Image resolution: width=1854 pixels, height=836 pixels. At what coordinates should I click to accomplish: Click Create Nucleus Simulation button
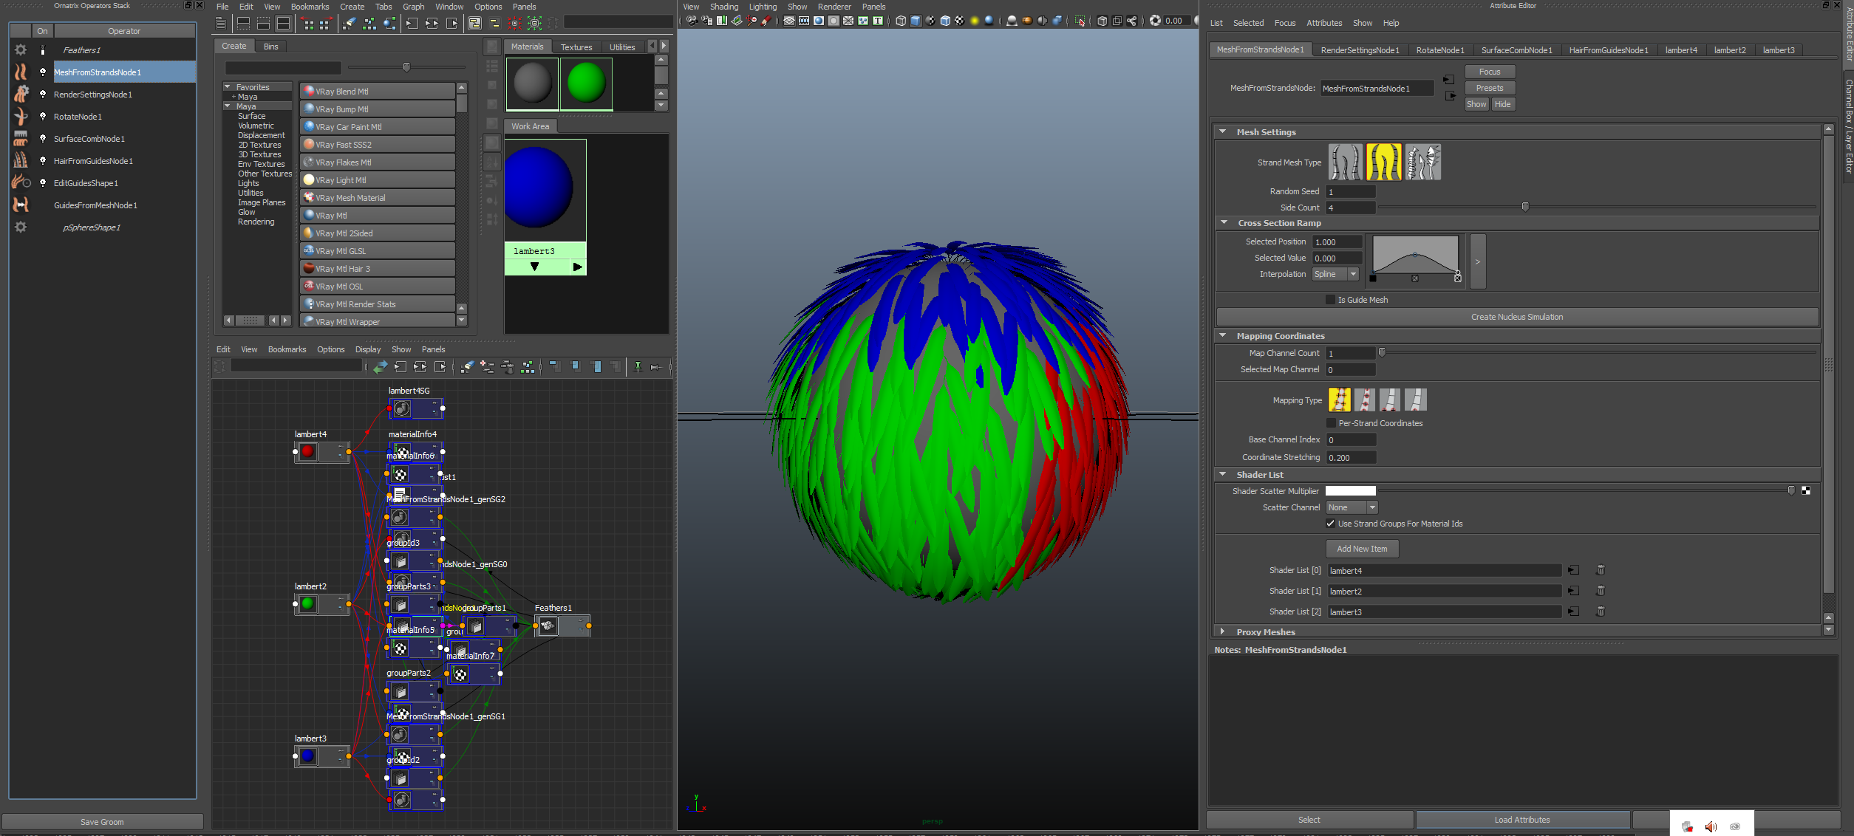(x=1516, y=317)
